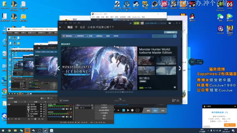
Task: Open 设置 from OBS controls
Action: click(x=104, y=116)
